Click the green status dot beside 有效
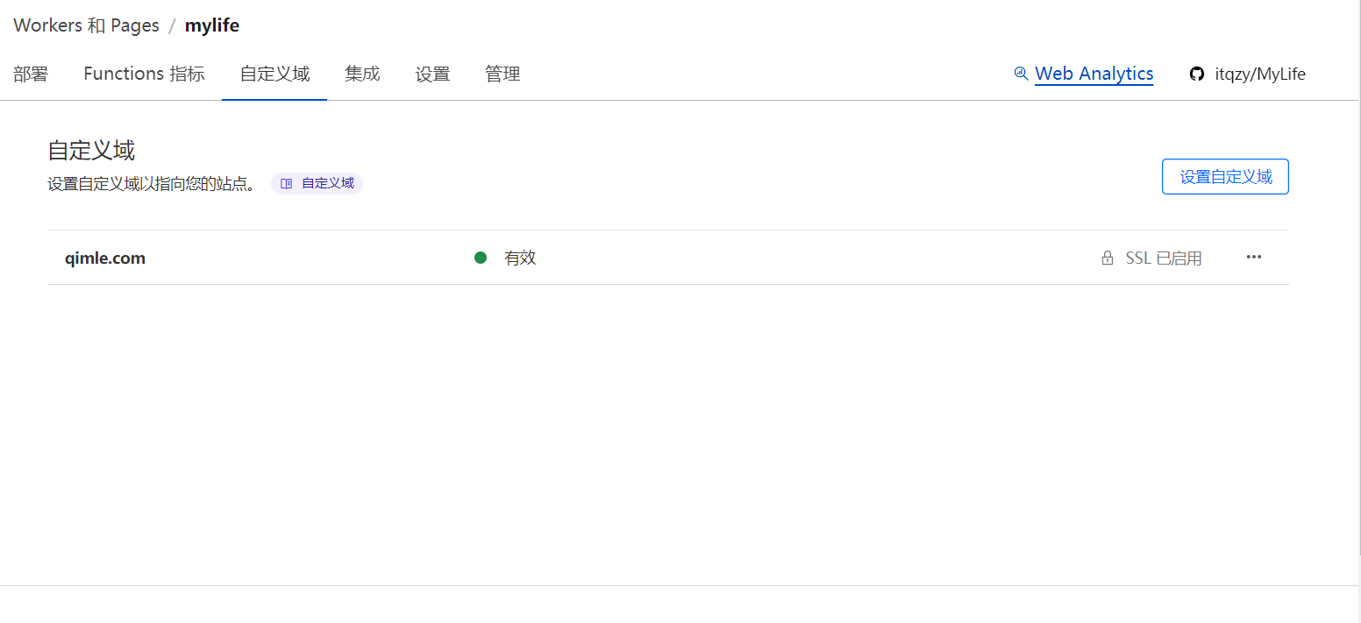1361x623 pixels. pos(481,258)
